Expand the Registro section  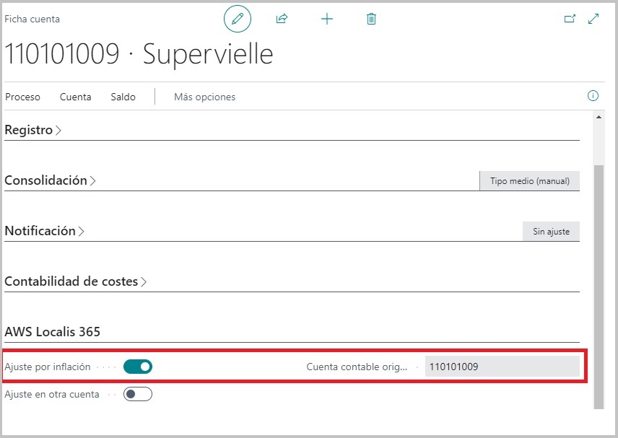32,130
